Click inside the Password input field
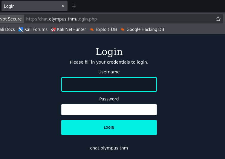The image size is (225, 159). 109,110
